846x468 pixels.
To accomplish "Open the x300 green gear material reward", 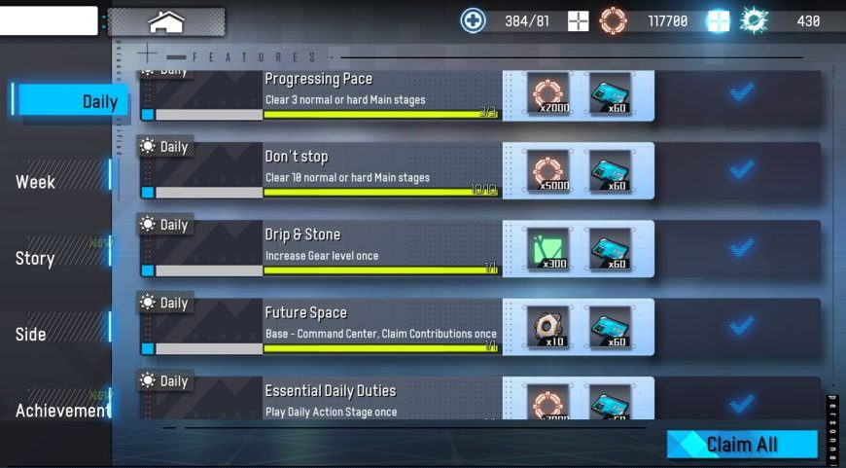I will pyautogui.click(x=547, y=248).
